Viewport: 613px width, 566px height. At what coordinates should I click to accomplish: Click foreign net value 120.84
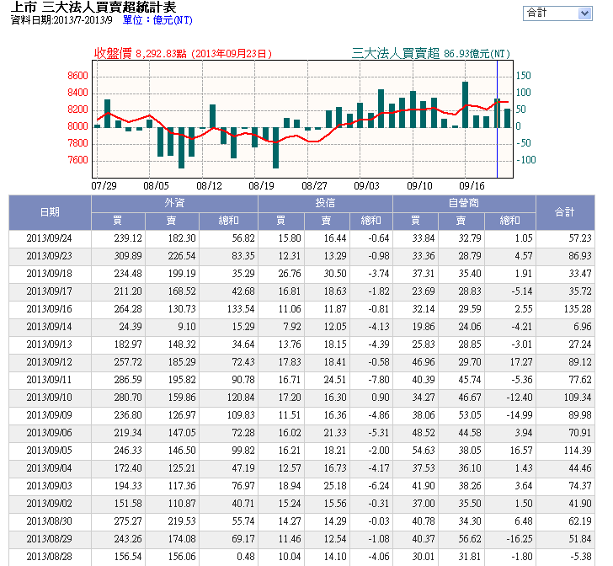click(x=241, y=398)
